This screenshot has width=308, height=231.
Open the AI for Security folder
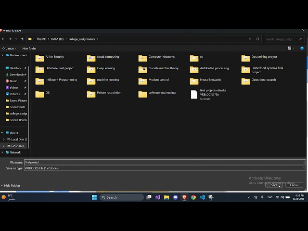point(50,58)
